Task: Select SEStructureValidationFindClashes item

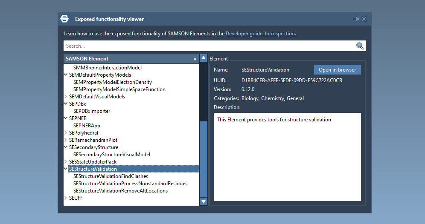Action: 111,176
